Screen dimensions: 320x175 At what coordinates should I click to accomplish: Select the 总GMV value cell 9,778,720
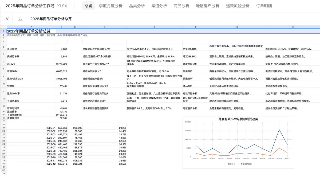click(x=62, y=64)
